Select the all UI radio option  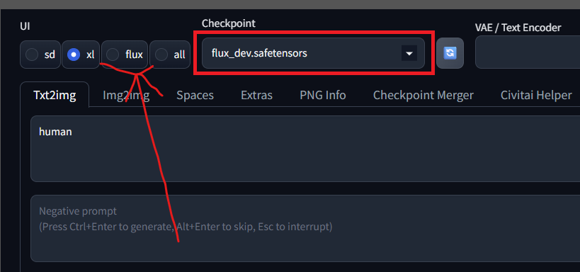170,55
